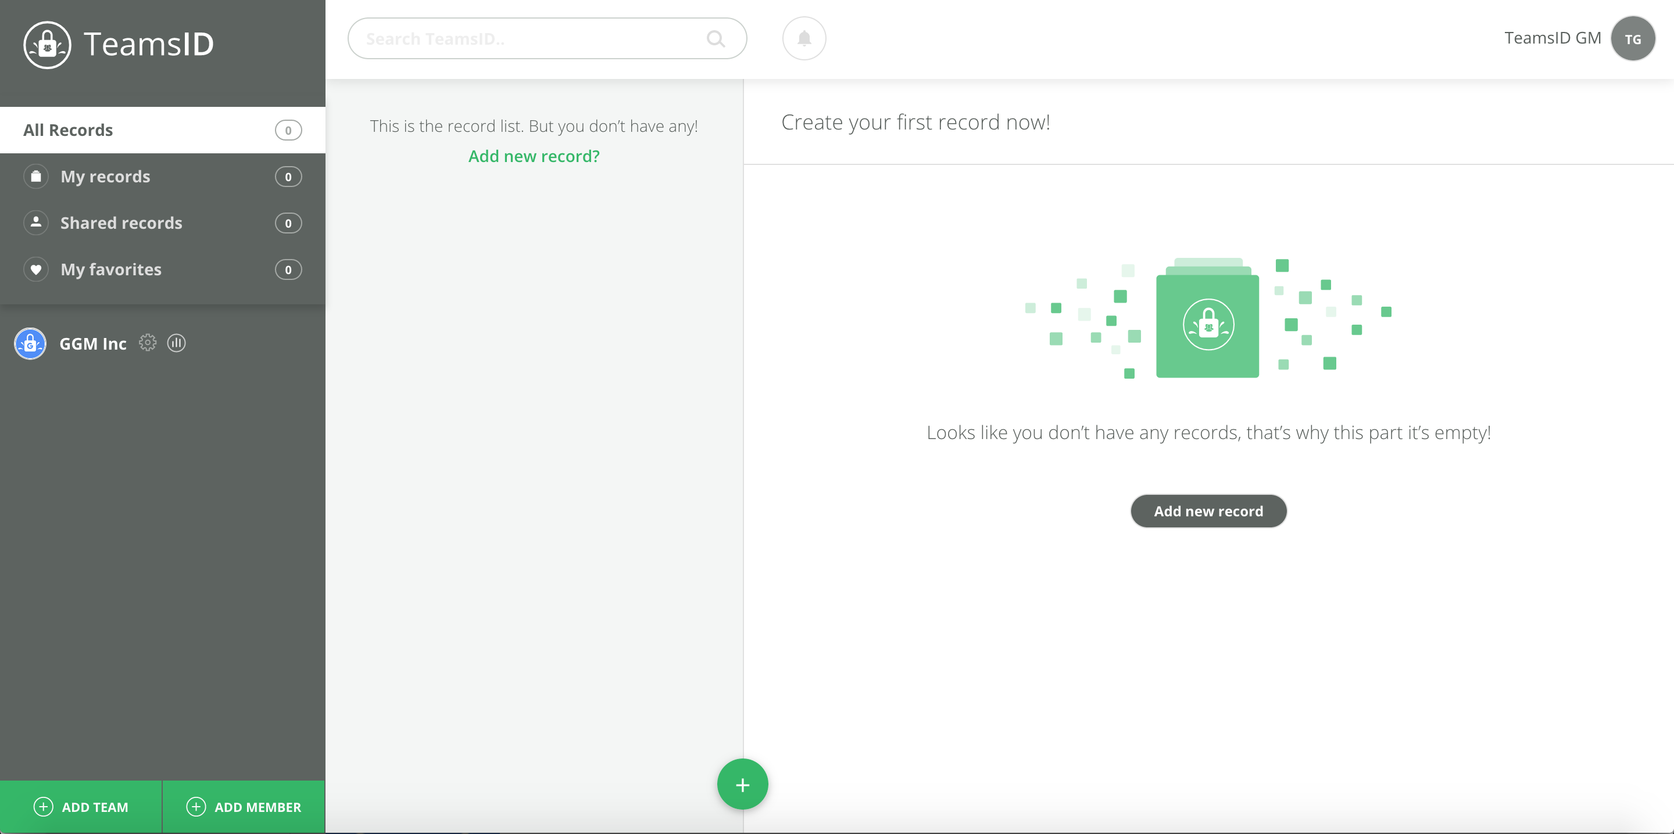Click the plus icon beside ADD TEAM

click(43, 807)
